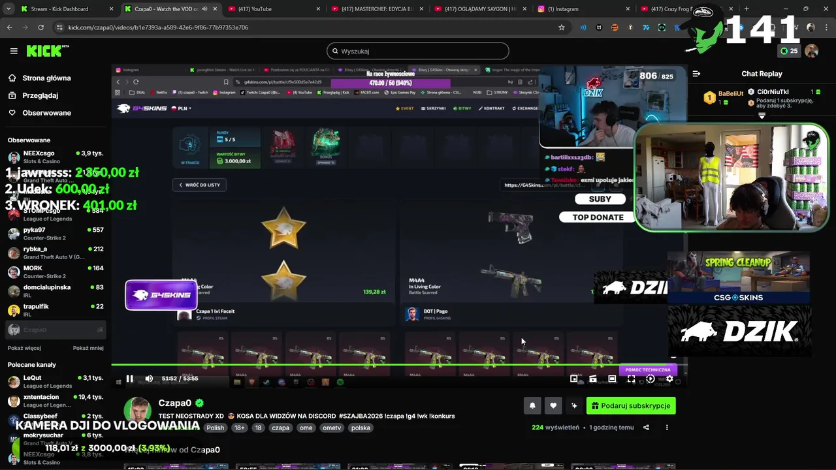Image resolution: width=836 pixels, height=470 pixels.
Task: Open Przeglądaj in sidebar
Action: (x=40, y=95)
